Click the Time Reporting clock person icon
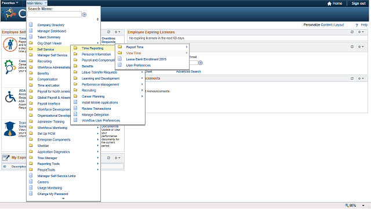 point(10,45)
